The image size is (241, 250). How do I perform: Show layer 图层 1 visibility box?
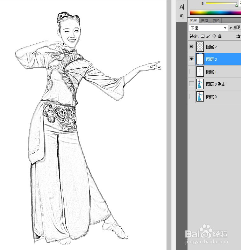pyautogui.click(x=191, y=72)
